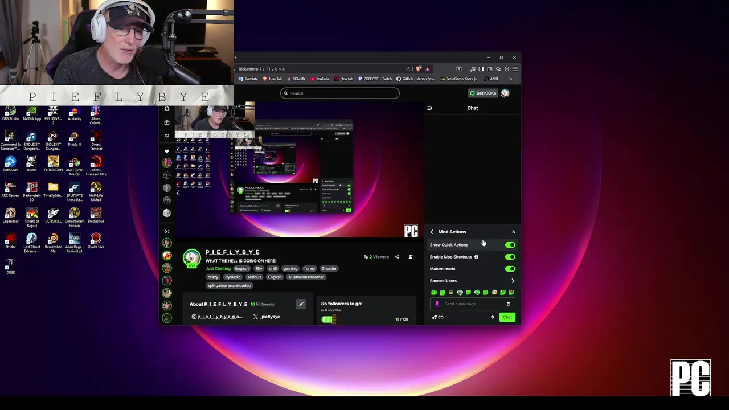Select the Quake Live desktop icon
This screenshot has height=410, width=729.
(x=96, y=241)
